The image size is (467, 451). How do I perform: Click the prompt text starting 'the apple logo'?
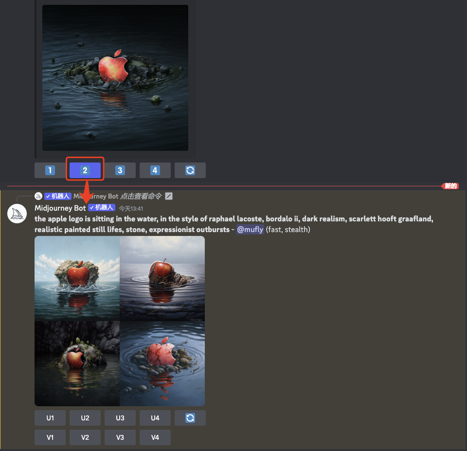pos(234,224)
